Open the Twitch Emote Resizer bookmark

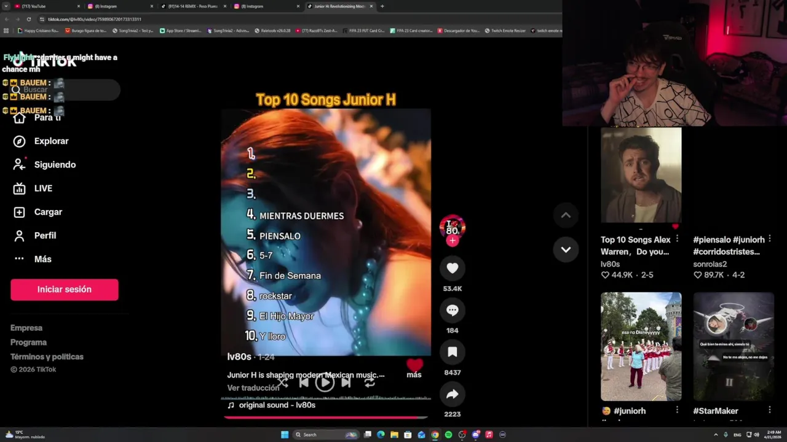point(505,31)
